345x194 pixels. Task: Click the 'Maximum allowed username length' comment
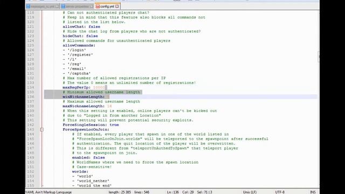pyautogui.click(x=101, y=101)
